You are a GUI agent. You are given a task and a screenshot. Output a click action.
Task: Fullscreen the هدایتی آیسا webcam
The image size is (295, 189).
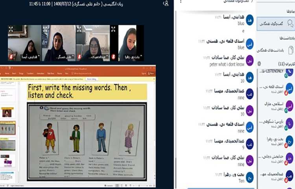pyautogui.click(x=11, y=29)
